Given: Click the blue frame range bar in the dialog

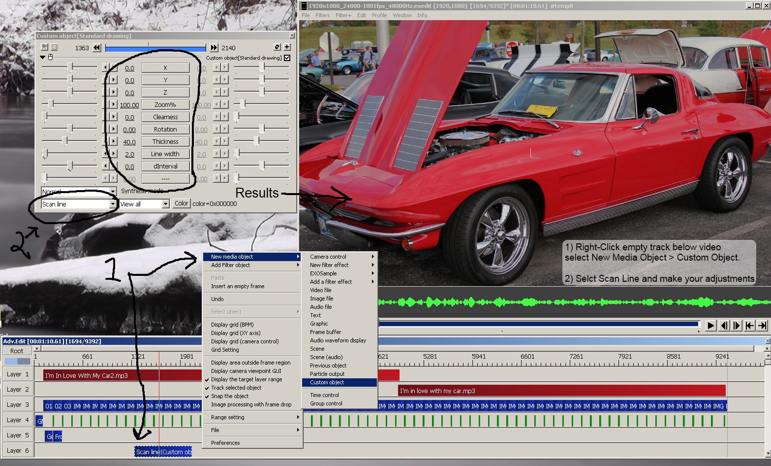Looking at the screenshot, I should [155, 48].
